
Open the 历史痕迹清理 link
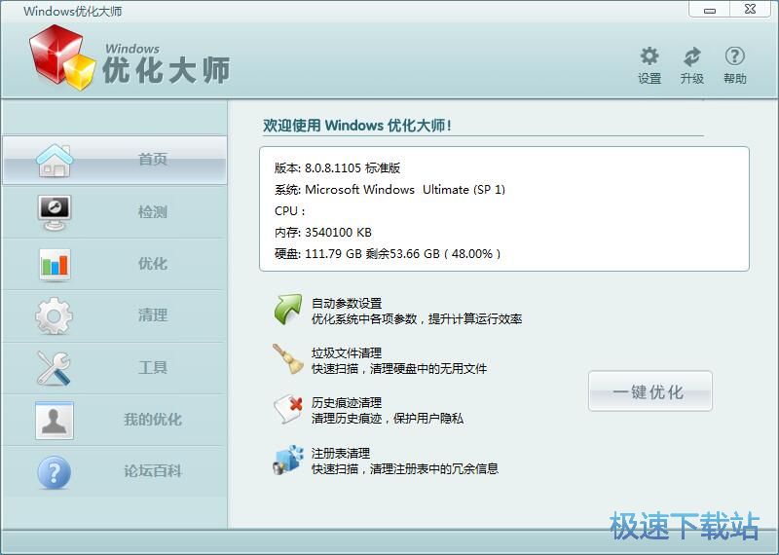click(x=347, y=402)
